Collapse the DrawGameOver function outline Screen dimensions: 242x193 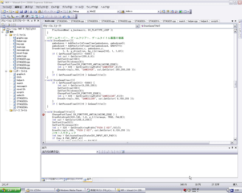pos(46,40)
